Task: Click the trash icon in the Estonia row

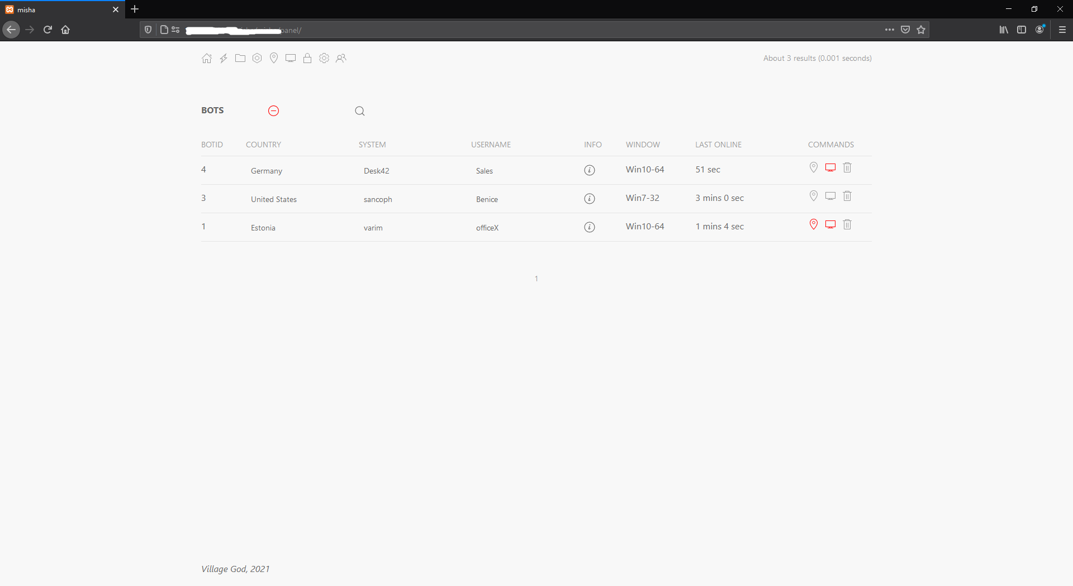Action: click(847, 224)
